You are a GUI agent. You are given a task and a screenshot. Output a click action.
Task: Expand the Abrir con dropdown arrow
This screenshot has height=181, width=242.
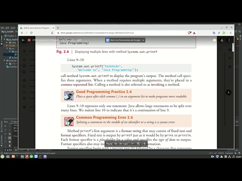click(143, 40)
